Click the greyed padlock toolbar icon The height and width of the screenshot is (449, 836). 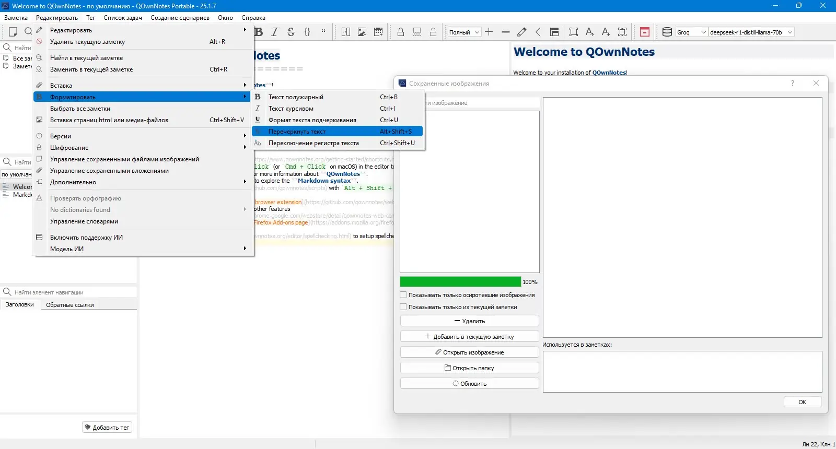(433, 32)
